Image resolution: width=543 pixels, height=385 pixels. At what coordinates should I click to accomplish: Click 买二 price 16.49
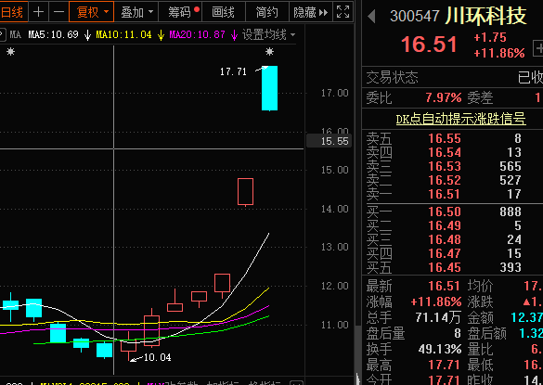click(x=445, y=225)
